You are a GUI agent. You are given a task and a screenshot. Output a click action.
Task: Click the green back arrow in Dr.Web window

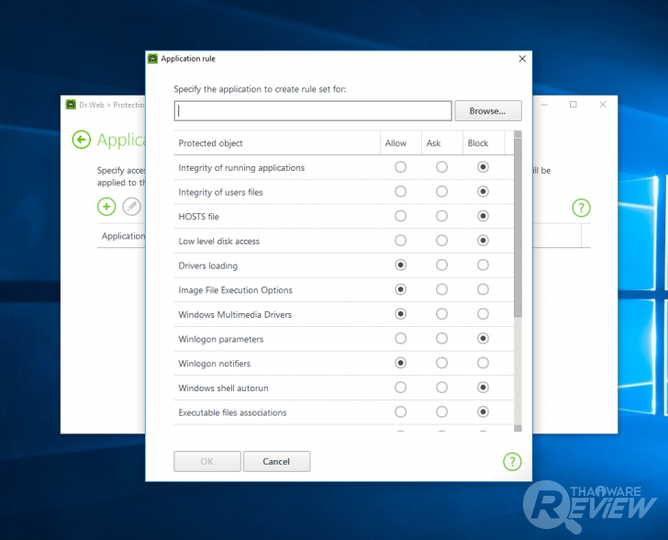pyautogui.click(x=81, y=140)
